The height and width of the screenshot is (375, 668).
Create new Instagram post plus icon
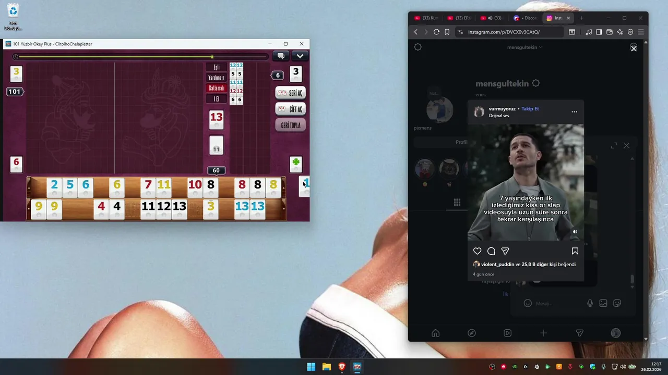[543, 333]
